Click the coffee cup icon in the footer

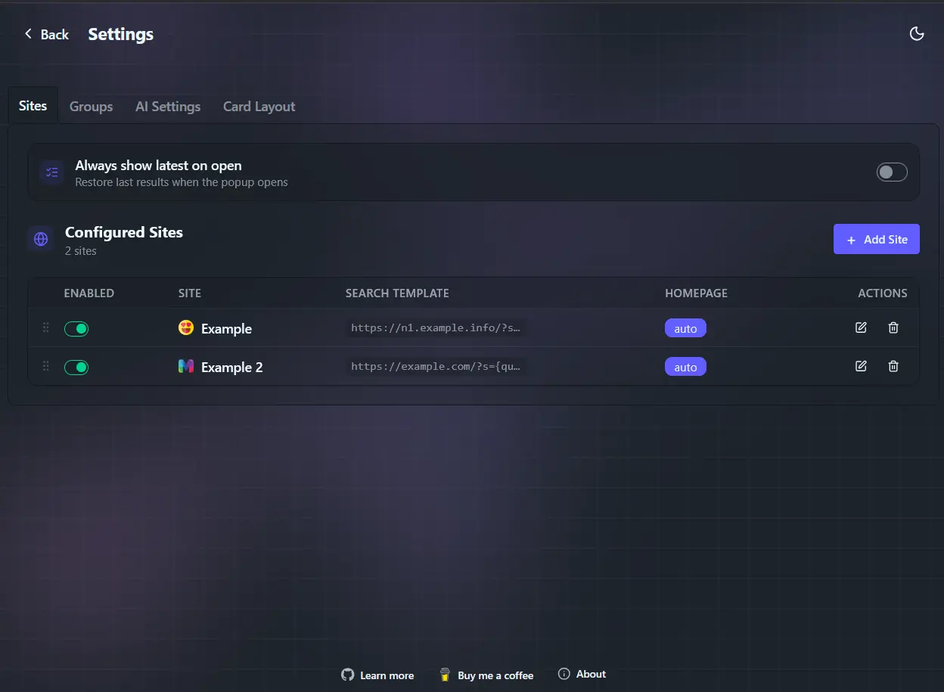click(446, 675)
